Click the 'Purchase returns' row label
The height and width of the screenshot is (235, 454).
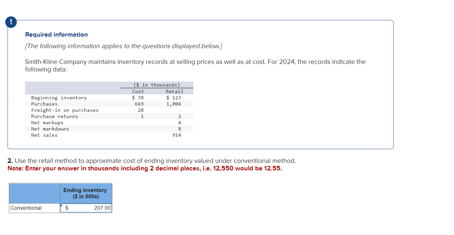pos(55,116)
